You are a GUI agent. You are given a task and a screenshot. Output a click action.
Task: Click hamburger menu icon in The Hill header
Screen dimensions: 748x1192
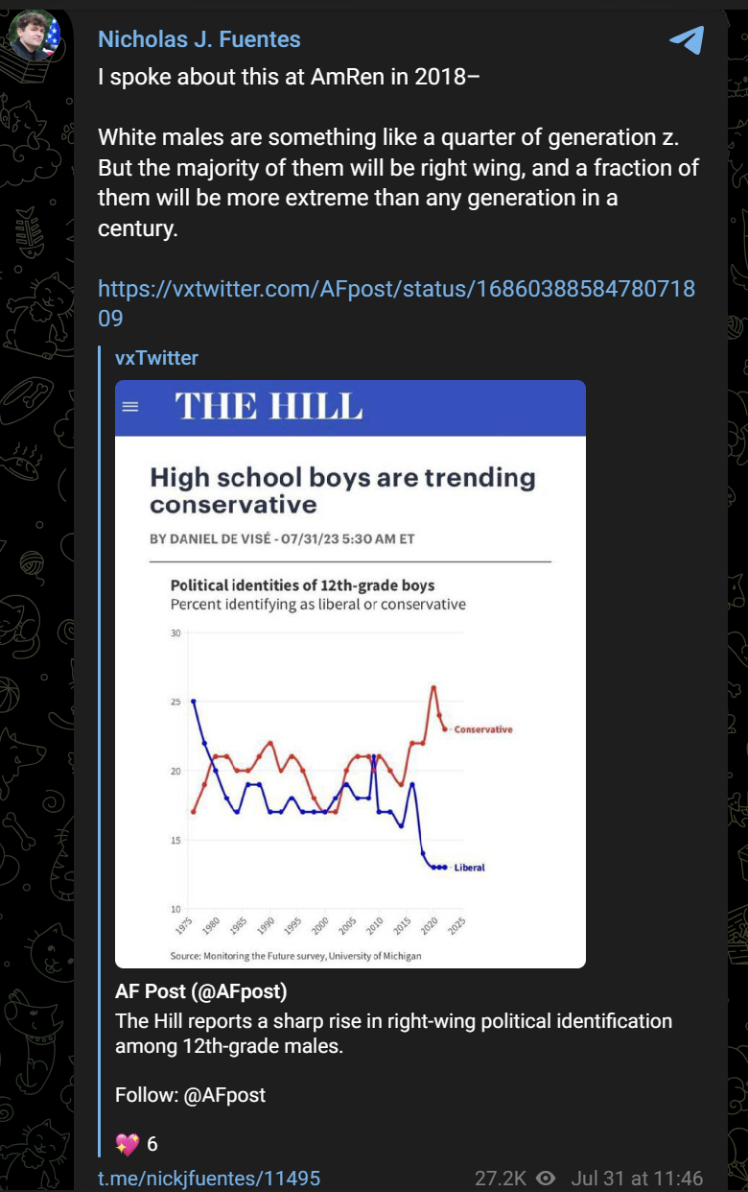130,407
